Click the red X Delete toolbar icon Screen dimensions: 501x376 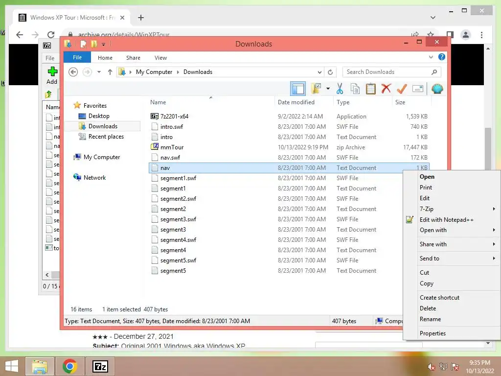[386, 88]
